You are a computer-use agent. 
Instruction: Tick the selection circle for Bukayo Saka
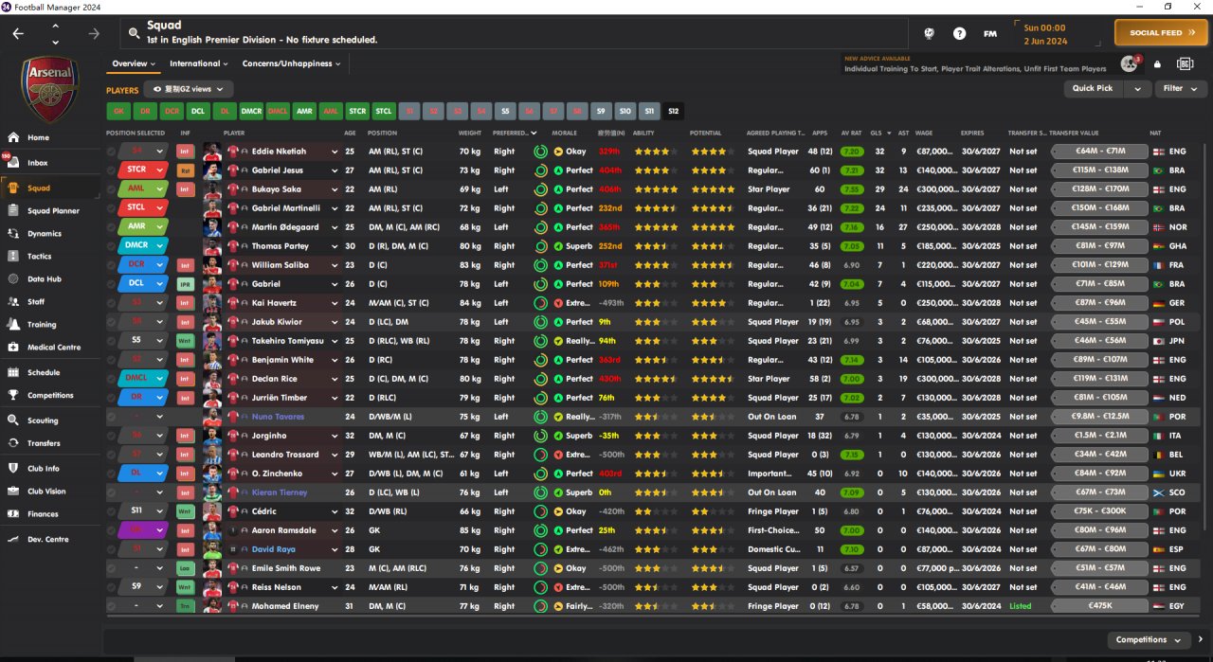tap(112, 189)
